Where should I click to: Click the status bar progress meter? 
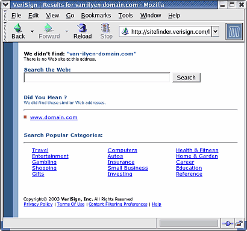click(x=189, y=223)
